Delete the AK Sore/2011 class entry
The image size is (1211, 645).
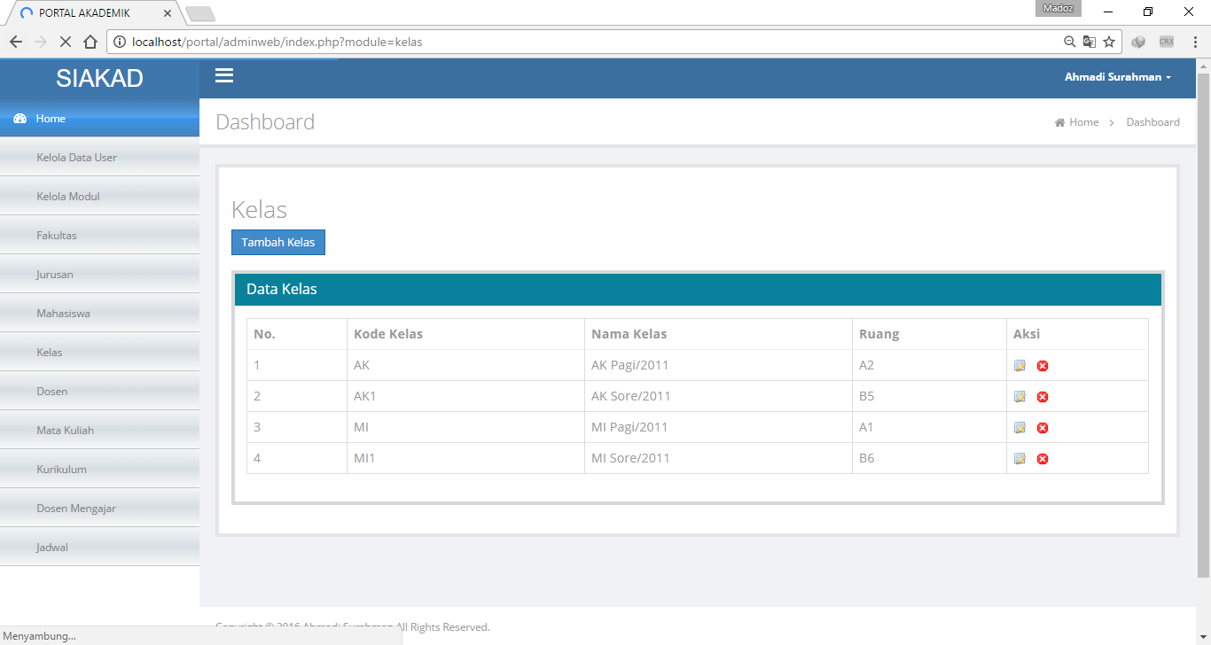point(1043,396)
